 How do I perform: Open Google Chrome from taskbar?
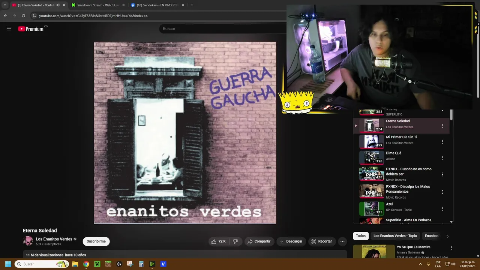pos(86,264)
